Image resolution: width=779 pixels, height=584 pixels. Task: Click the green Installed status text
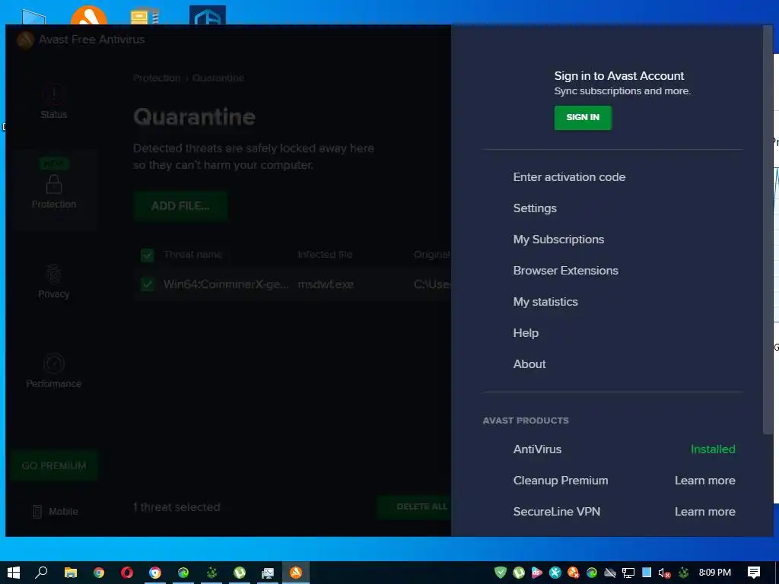[x=712, y=449]
